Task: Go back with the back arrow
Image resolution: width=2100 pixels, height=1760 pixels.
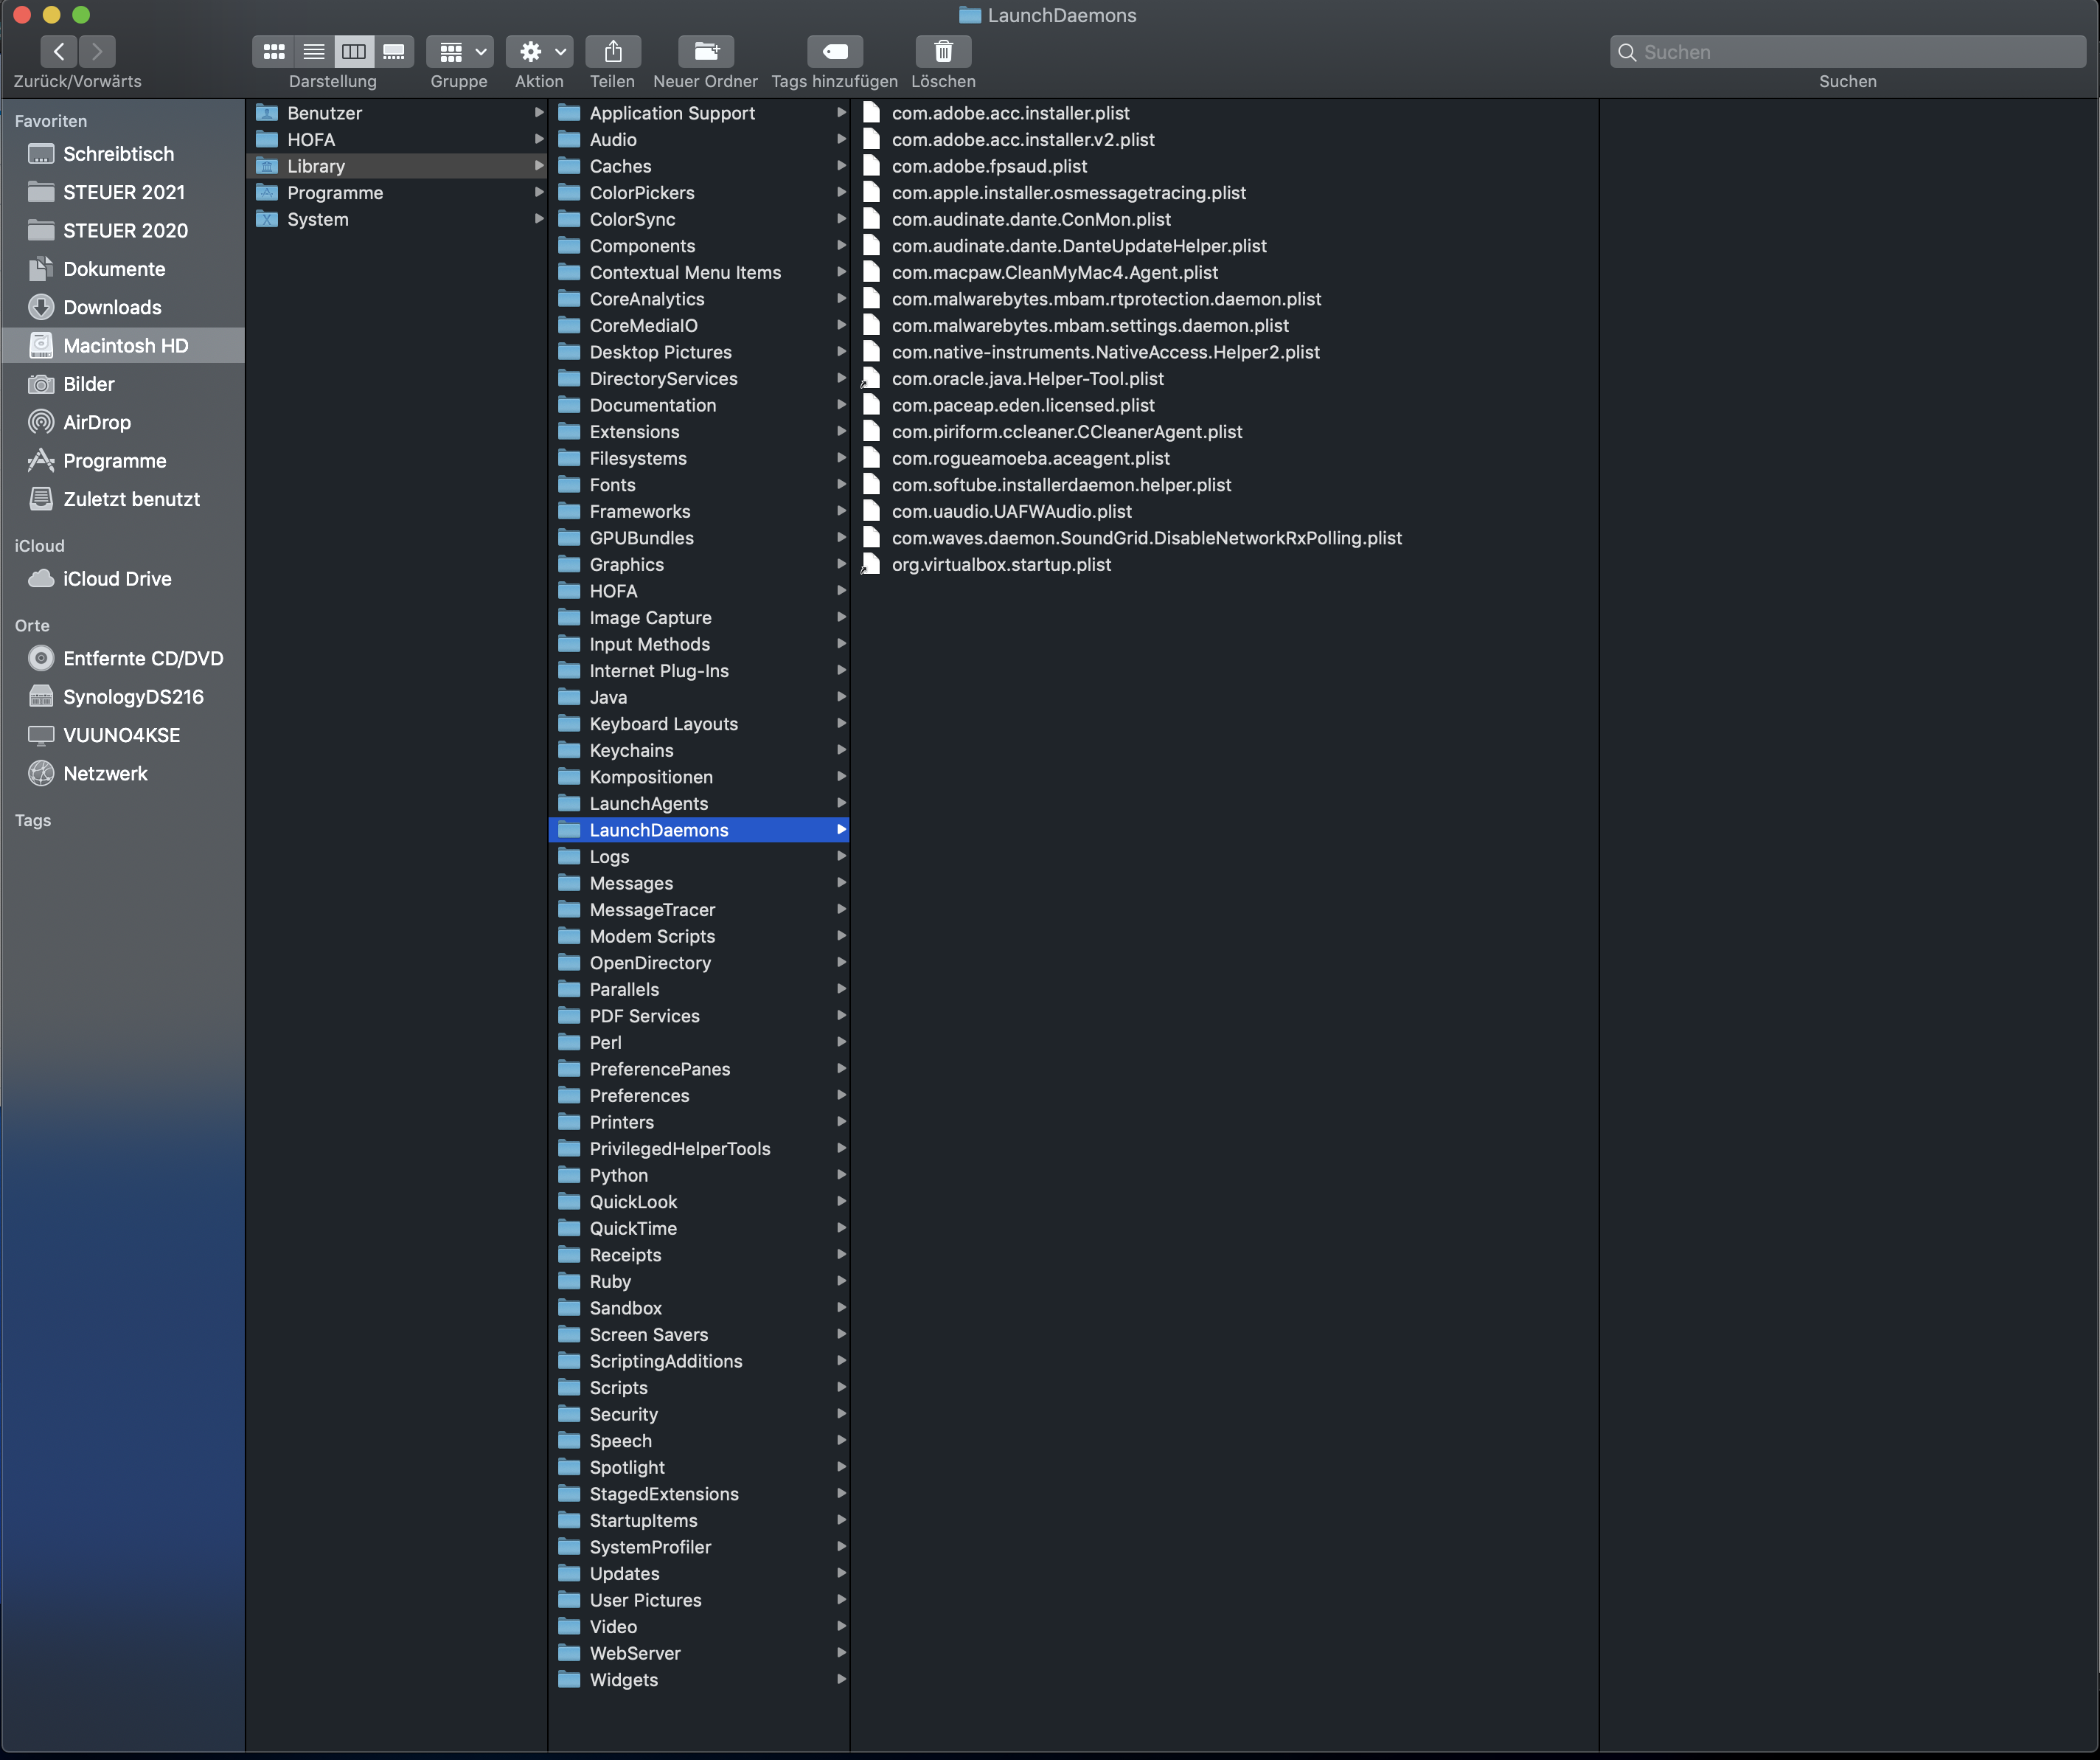Action: (59, 51)
